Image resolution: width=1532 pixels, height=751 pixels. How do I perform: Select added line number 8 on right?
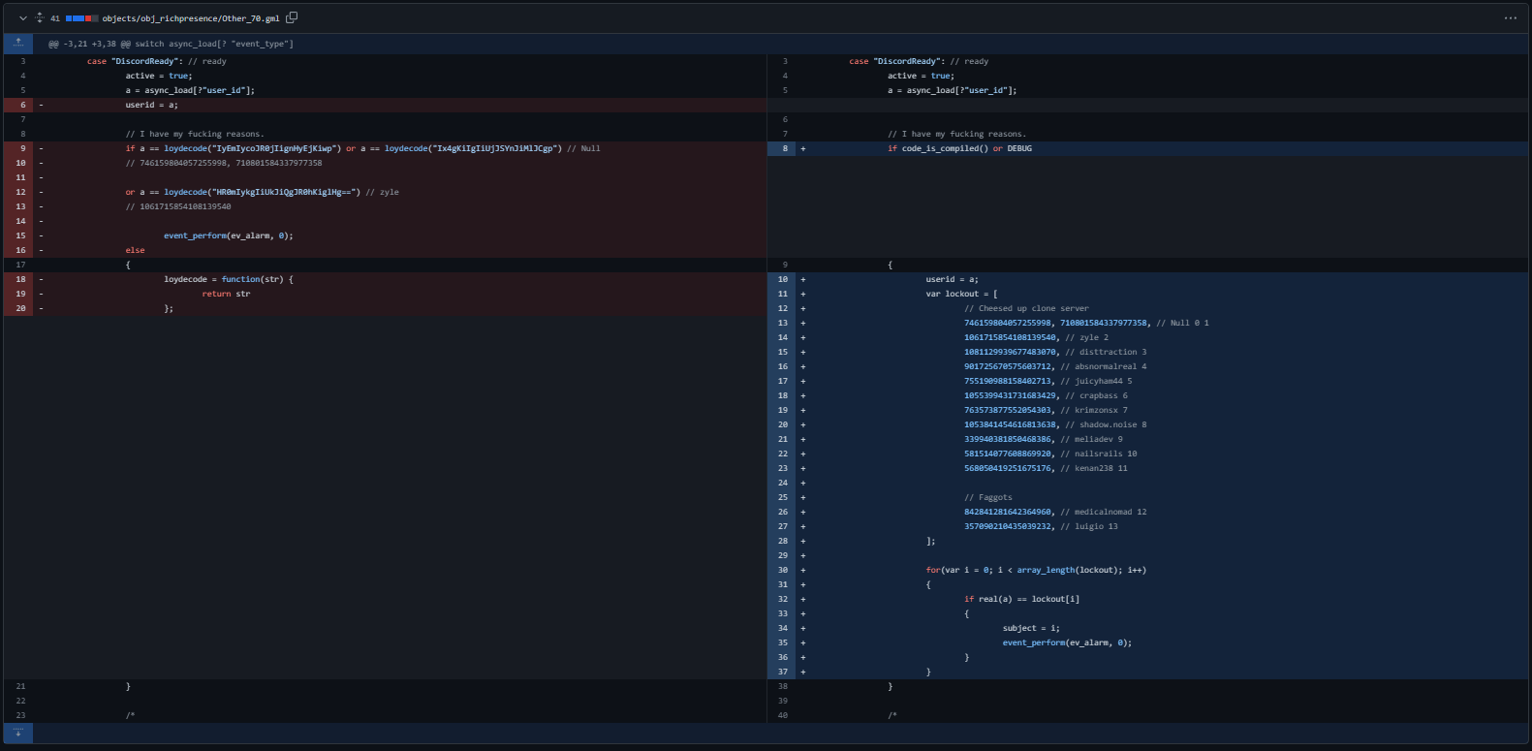tap(783, 148)
